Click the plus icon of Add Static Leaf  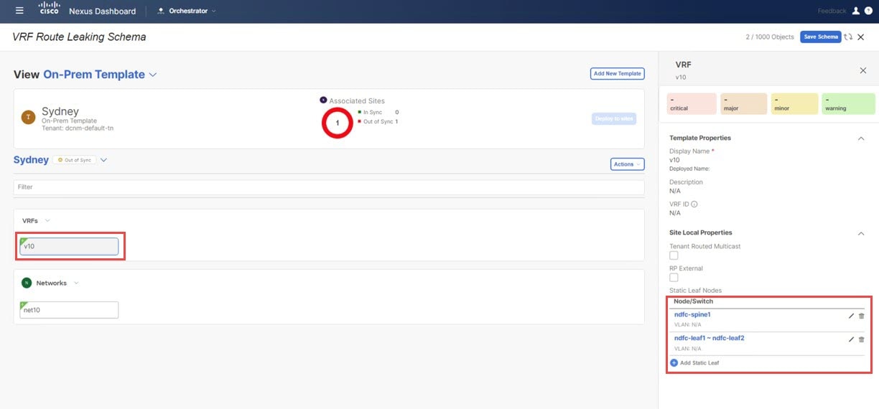(674, 363)
